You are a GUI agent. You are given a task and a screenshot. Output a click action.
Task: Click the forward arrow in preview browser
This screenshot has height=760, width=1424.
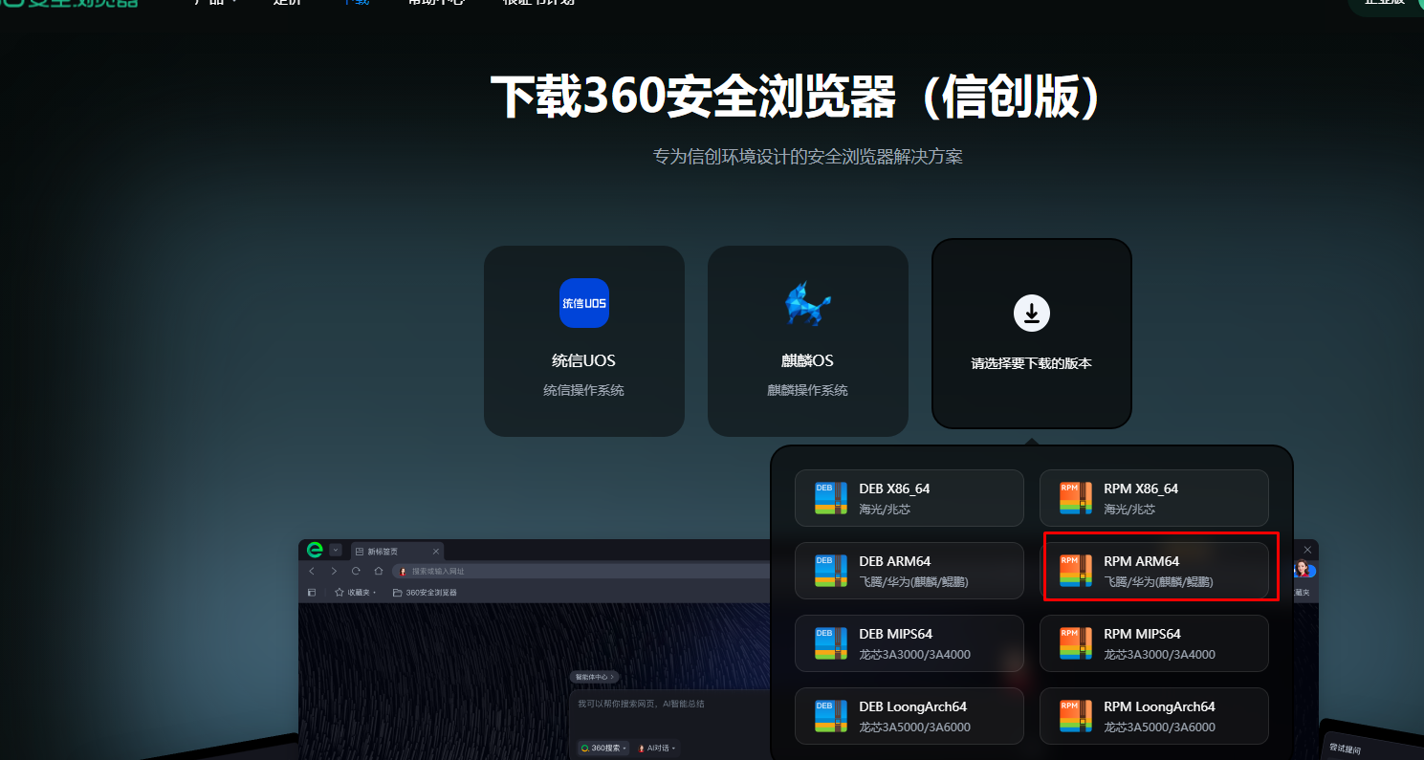[x=334, y=571]
